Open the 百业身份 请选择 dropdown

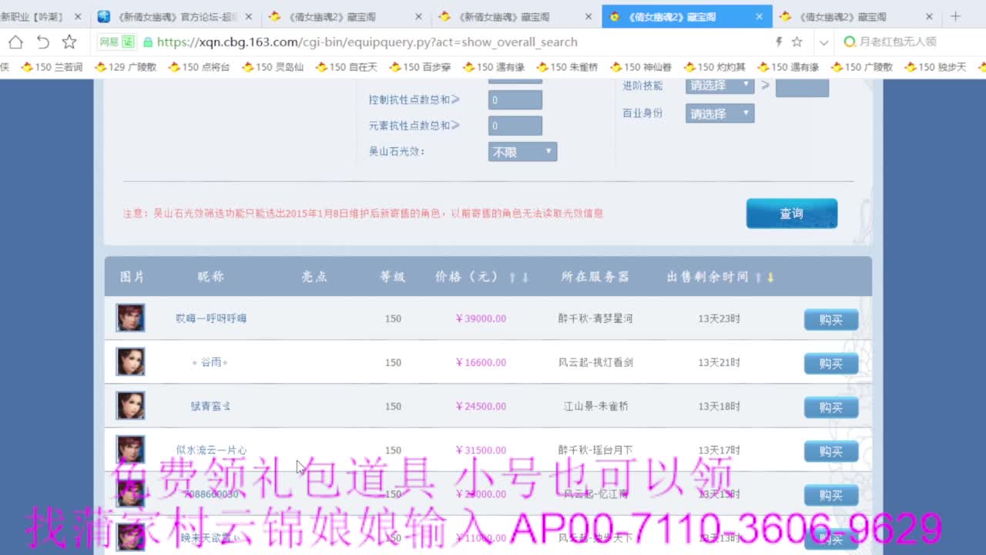(719, 113)
